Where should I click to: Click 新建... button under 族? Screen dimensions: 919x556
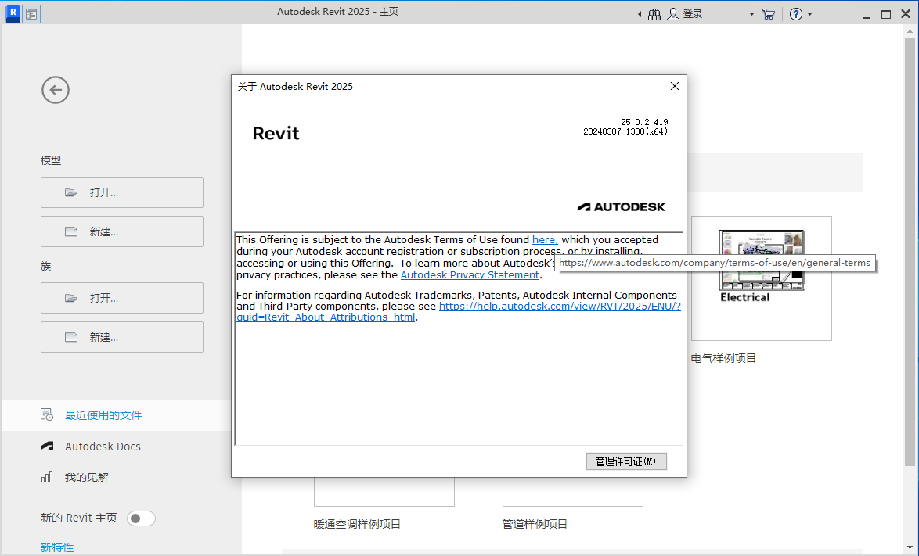pyautogui.click(x=122, y=337)
